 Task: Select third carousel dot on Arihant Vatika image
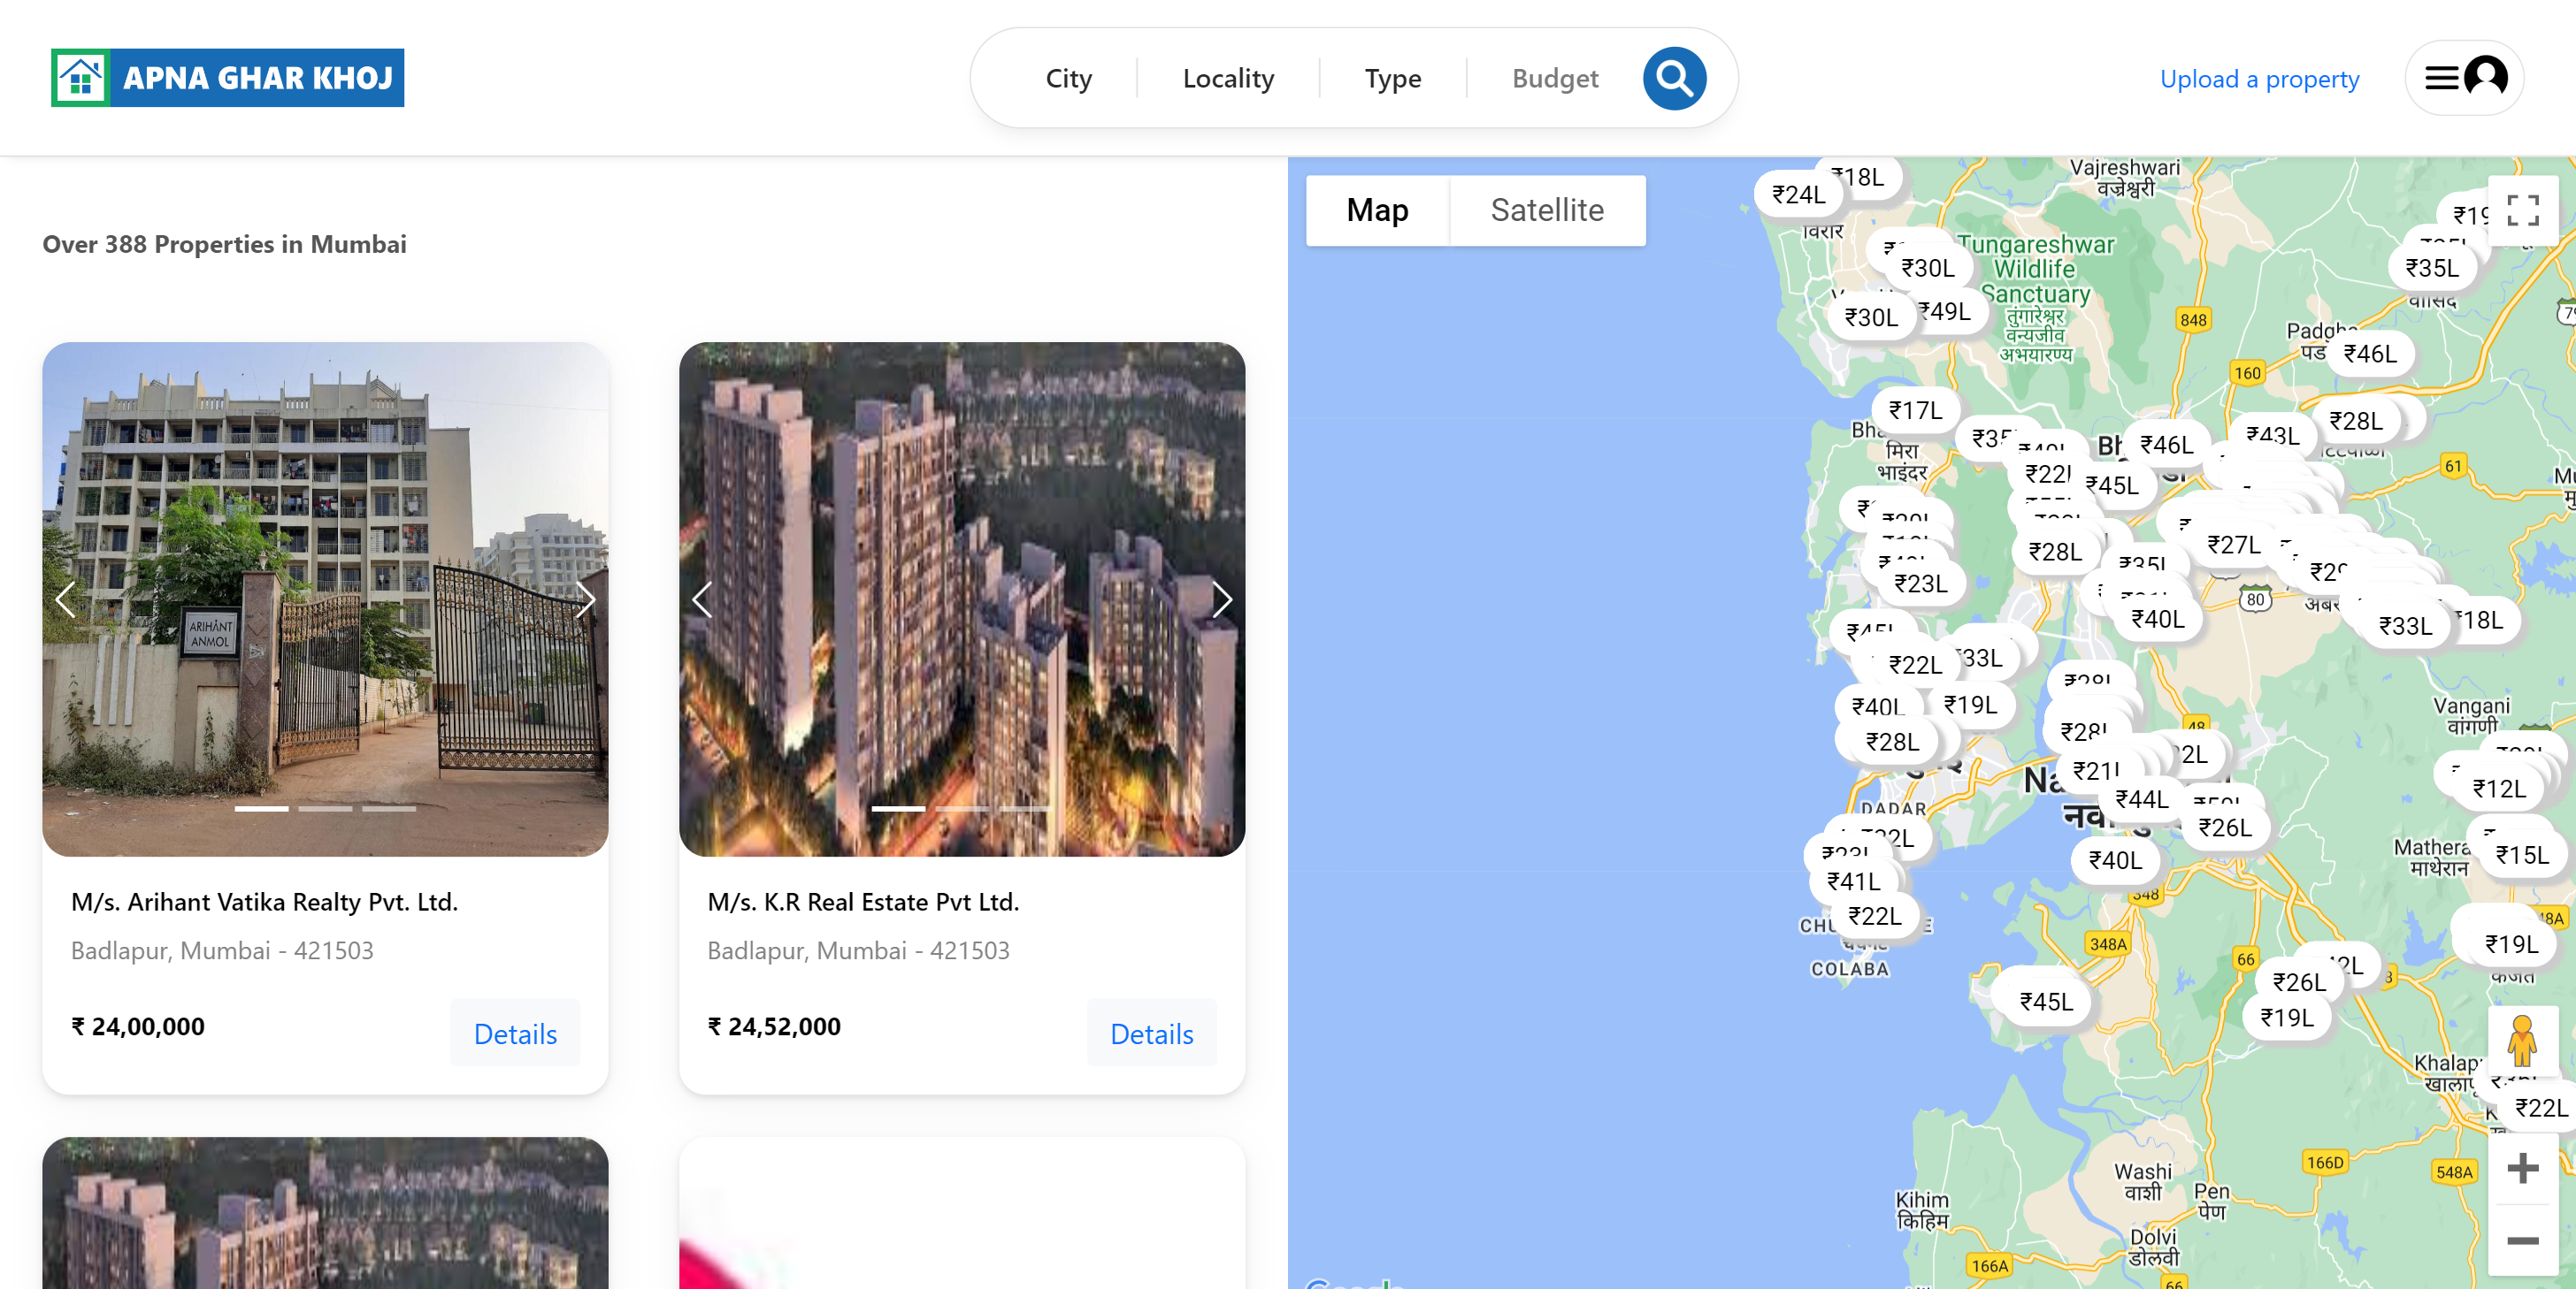coord(389,808)
